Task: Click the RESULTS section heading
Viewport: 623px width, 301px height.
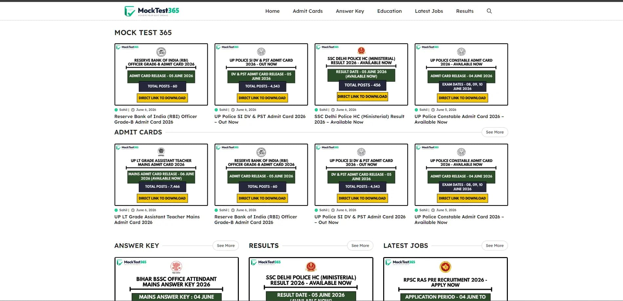Action: 264,246
